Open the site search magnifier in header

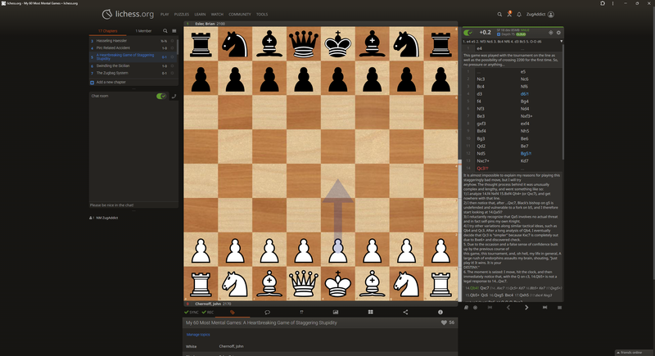499,14
